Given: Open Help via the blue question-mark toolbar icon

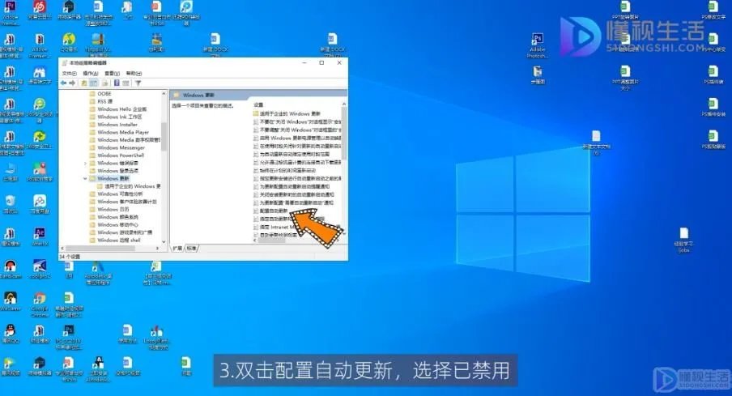Looking at the screenshot, I should point(117,83).
